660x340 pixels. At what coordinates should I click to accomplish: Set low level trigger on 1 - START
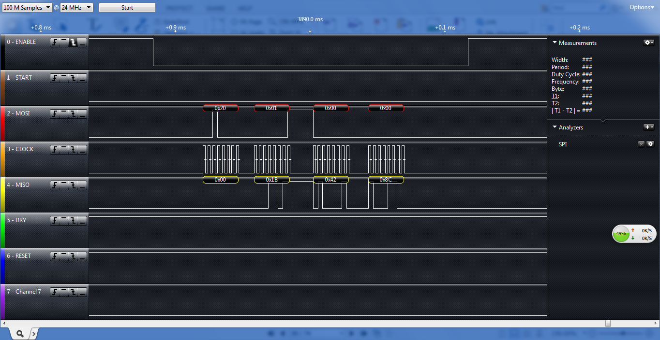pos(82,78)
